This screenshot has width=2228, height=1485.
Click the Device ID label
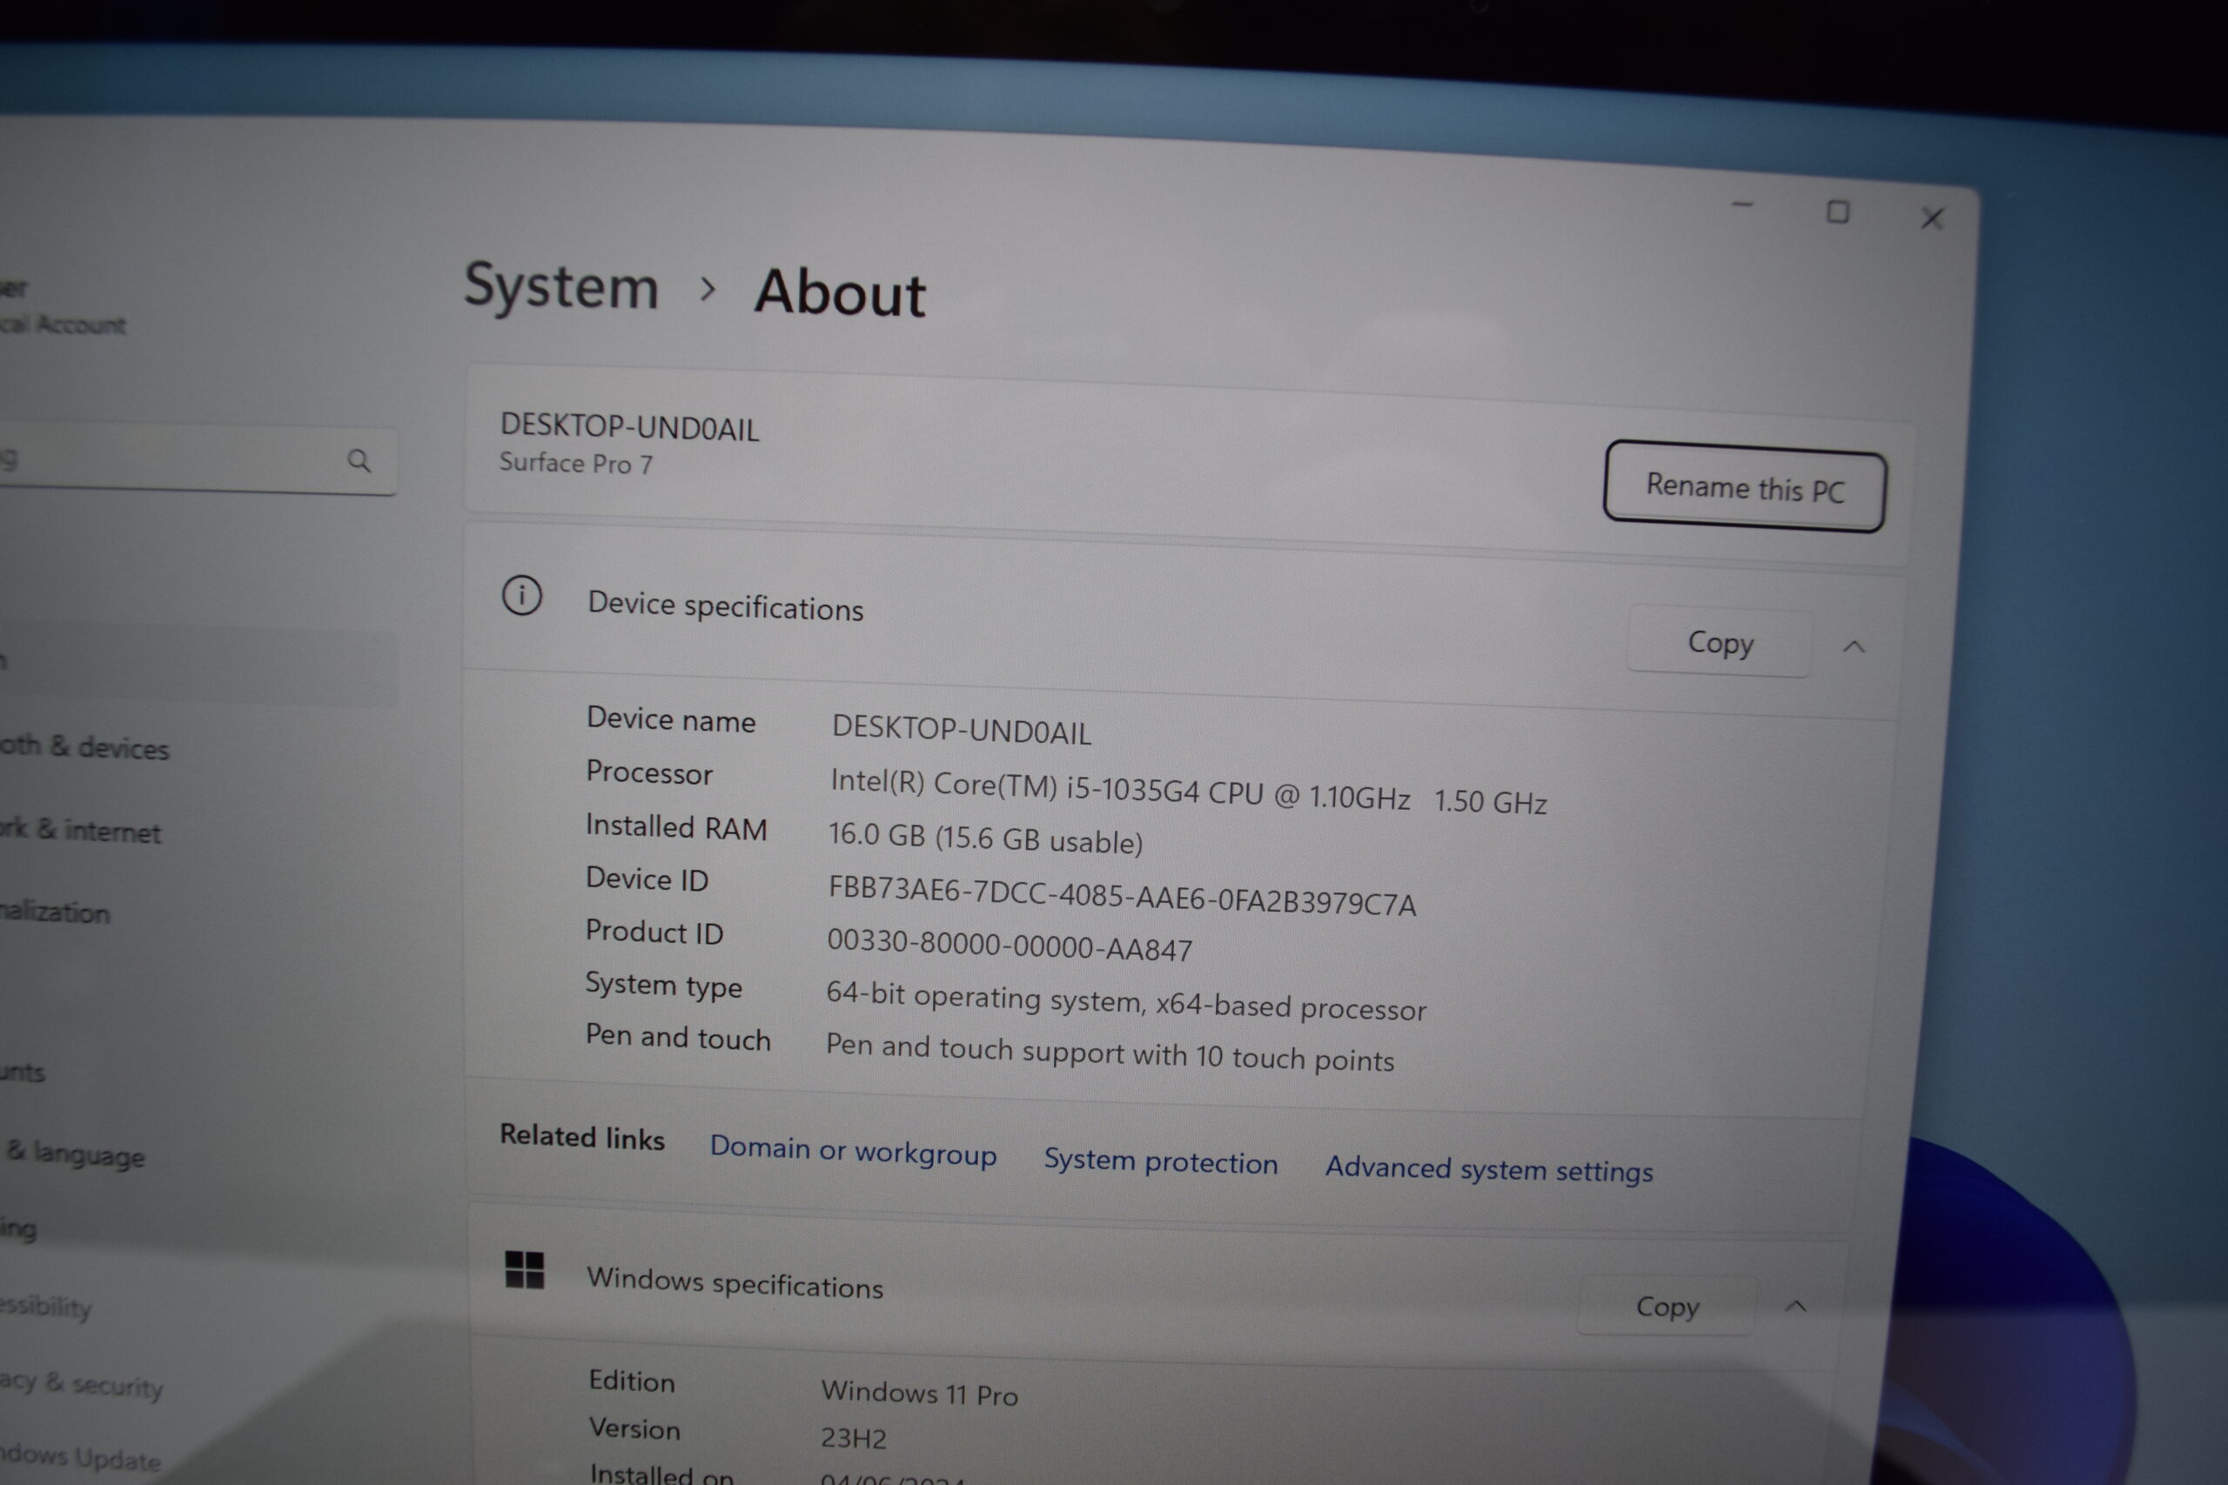[x=647, y=879]
